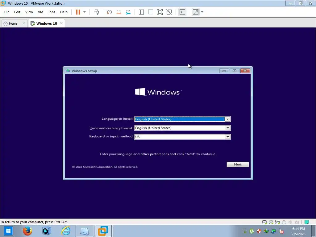This screenshot has width=316, height=237.
Task: Click the network adapter status icon
Action: point(277,222)
